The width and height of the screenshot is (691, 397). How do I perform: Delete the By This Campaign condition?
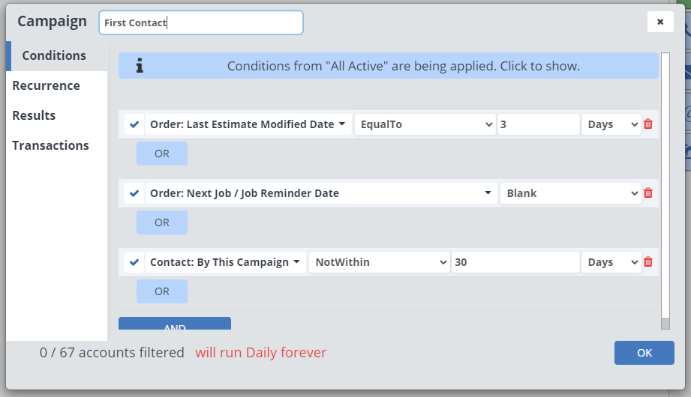pyautogui.click(x=648, y=262)
